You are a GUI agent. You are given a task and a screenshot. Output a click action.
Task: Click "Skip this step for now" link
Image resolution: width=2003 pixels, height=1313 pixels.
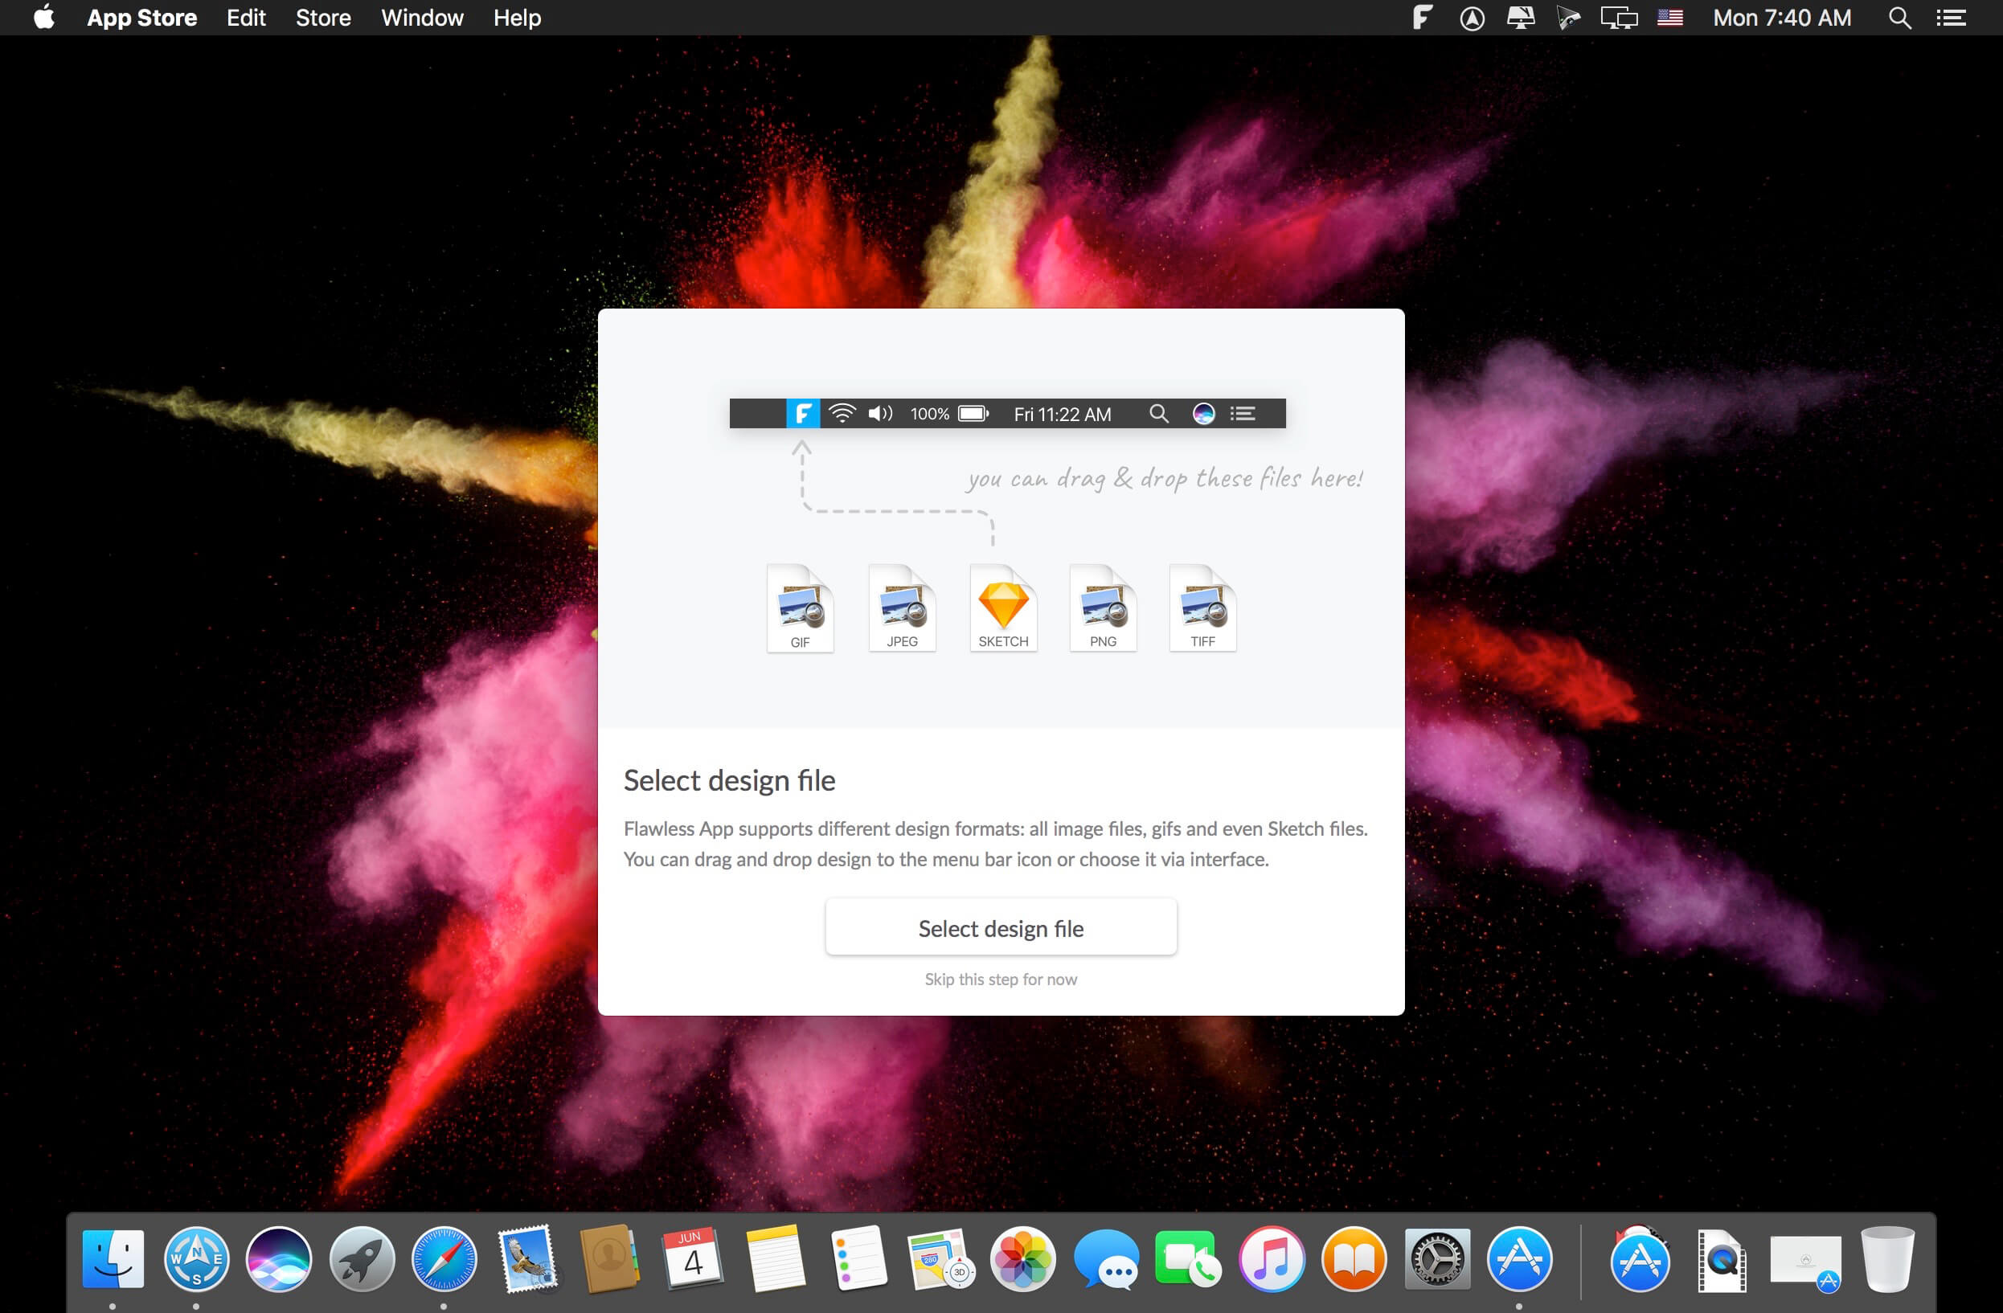[1001, 979]
